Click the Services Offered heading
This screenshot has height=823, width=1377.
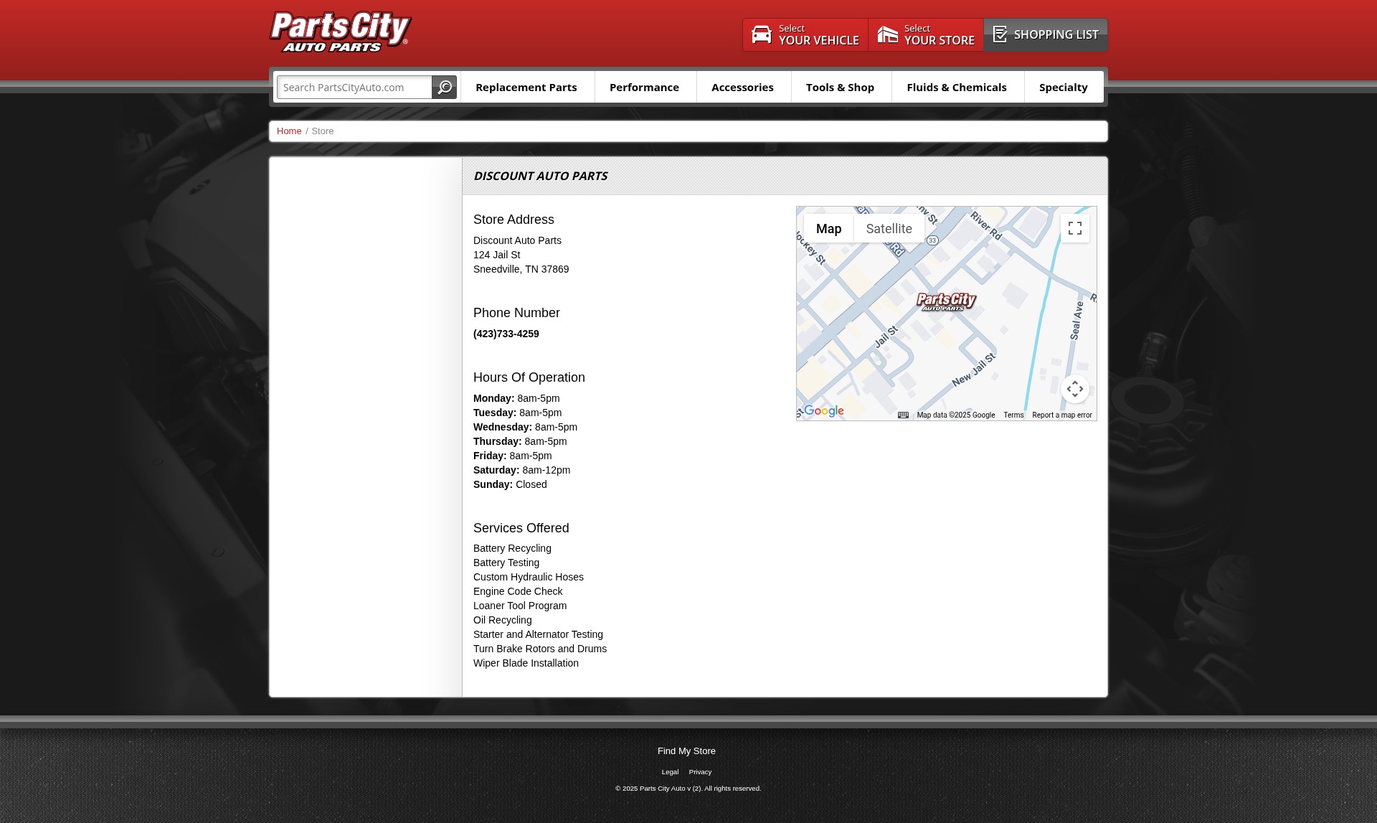pos(521,528)
